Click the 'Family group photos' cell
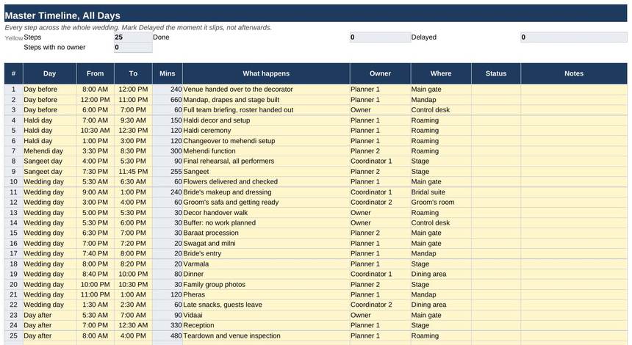Image resolution: width=632 pixels, height=345 pixels. [266, 285]
